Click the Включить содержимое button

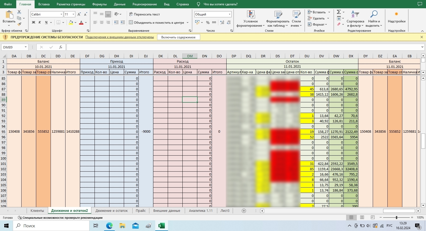tap(178, 37)
